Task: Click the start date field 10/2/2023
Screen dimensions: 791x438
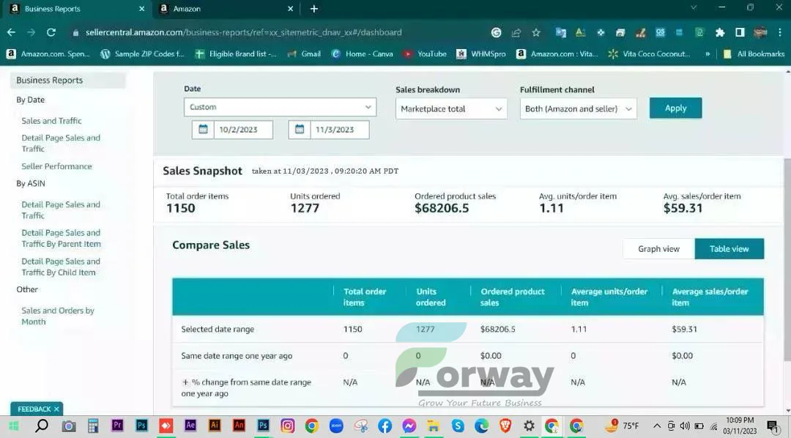Action: [243, 129]
